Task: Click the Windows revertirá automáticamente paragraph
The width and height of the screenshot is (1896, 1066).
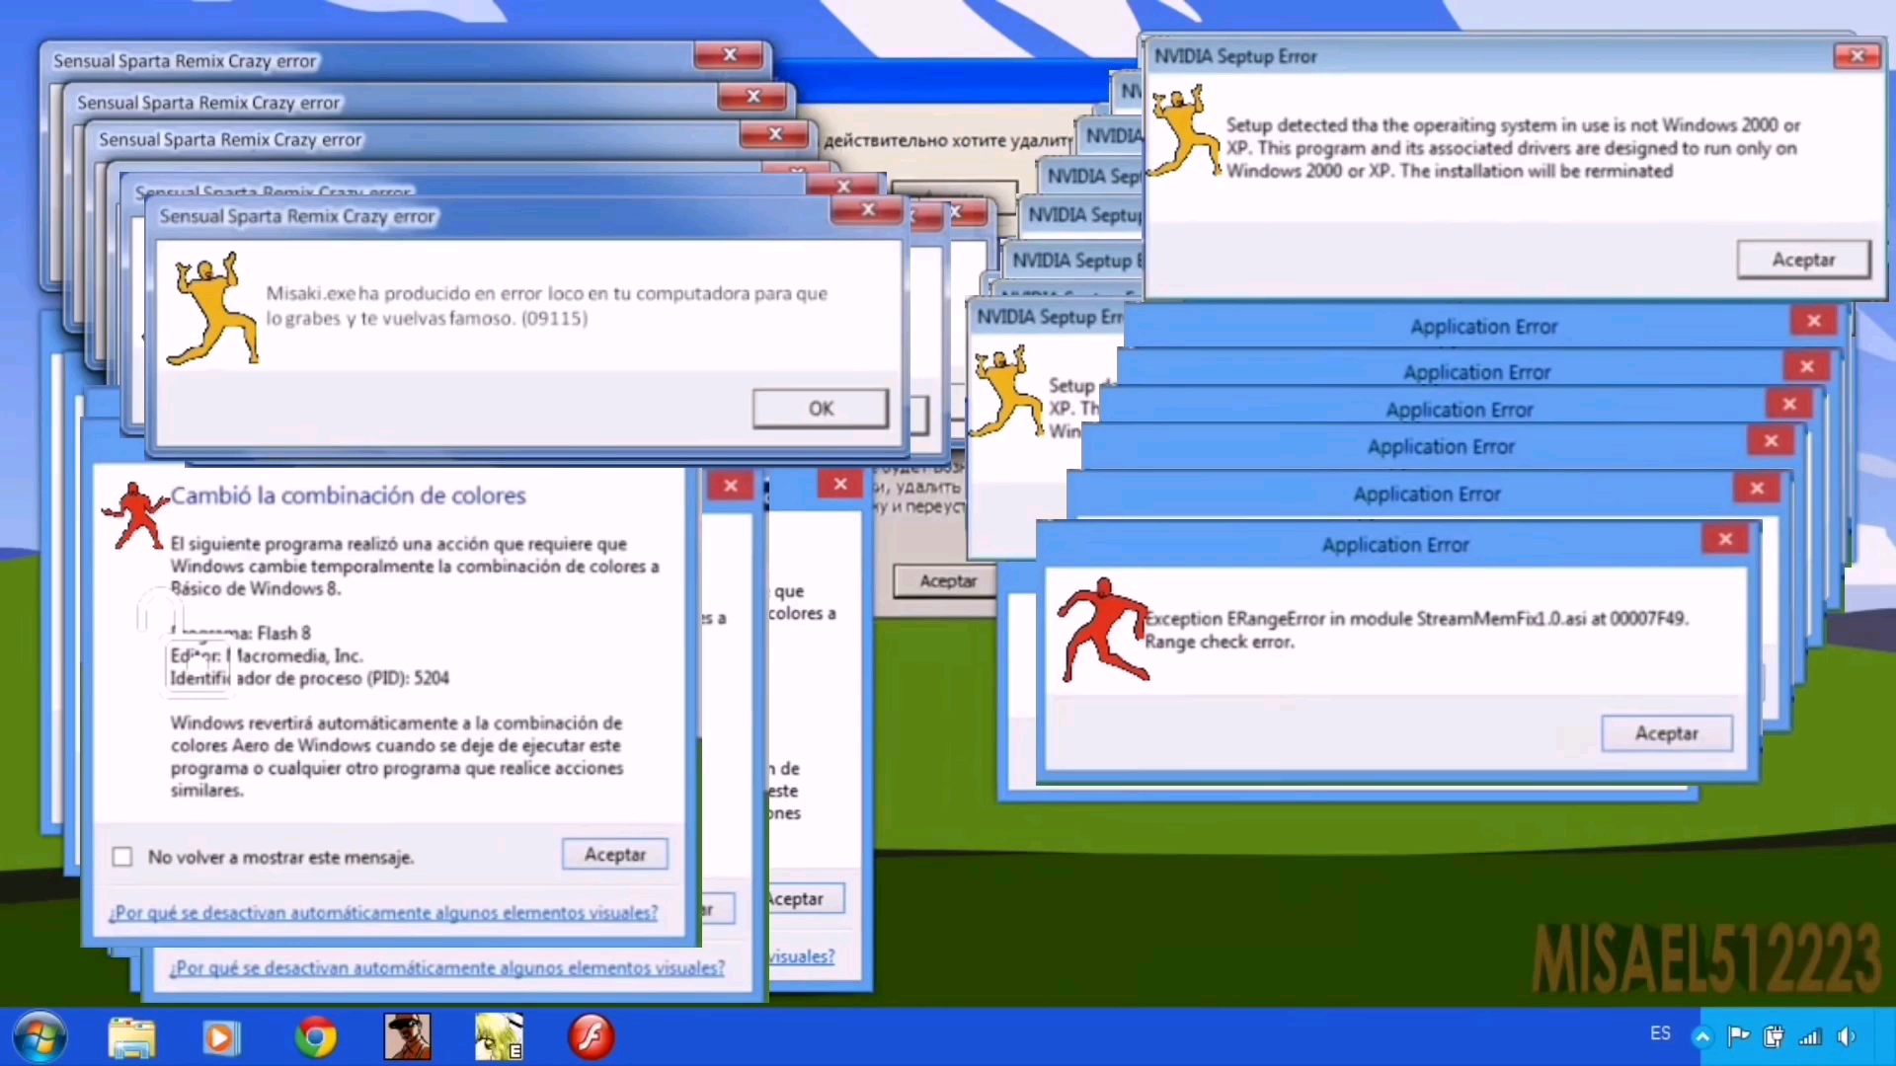Action: tap(397, 756)
